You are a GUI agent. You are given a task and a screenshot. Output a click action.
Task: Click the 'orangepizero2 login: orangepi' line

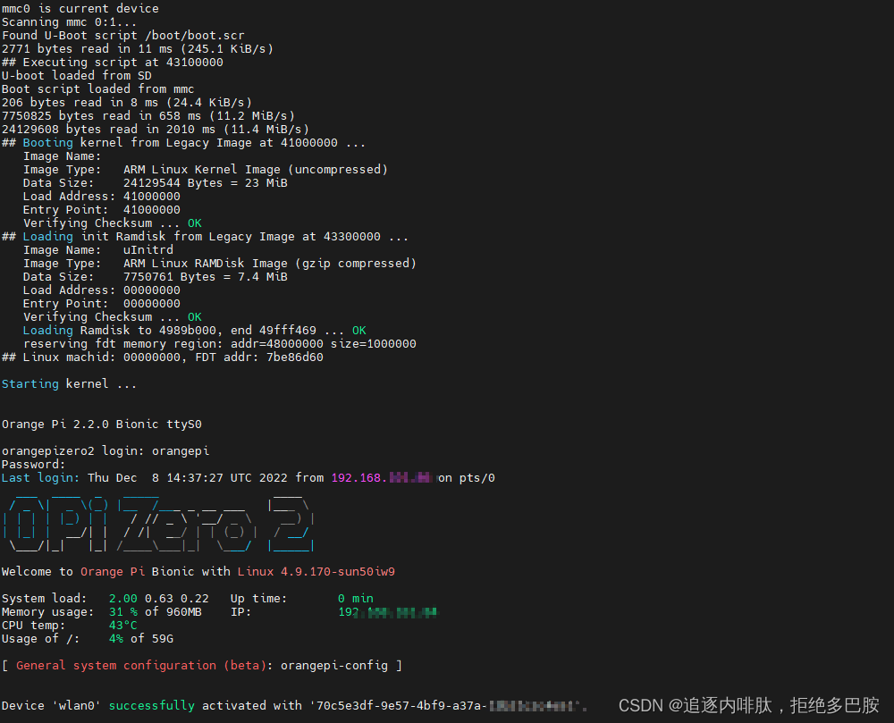pos(105,450)
